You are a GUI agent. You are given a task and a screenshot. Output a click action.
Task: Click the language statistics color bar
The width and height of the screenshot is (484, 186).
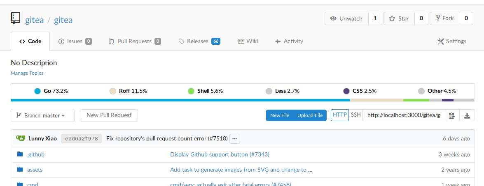tap(243, 100)
